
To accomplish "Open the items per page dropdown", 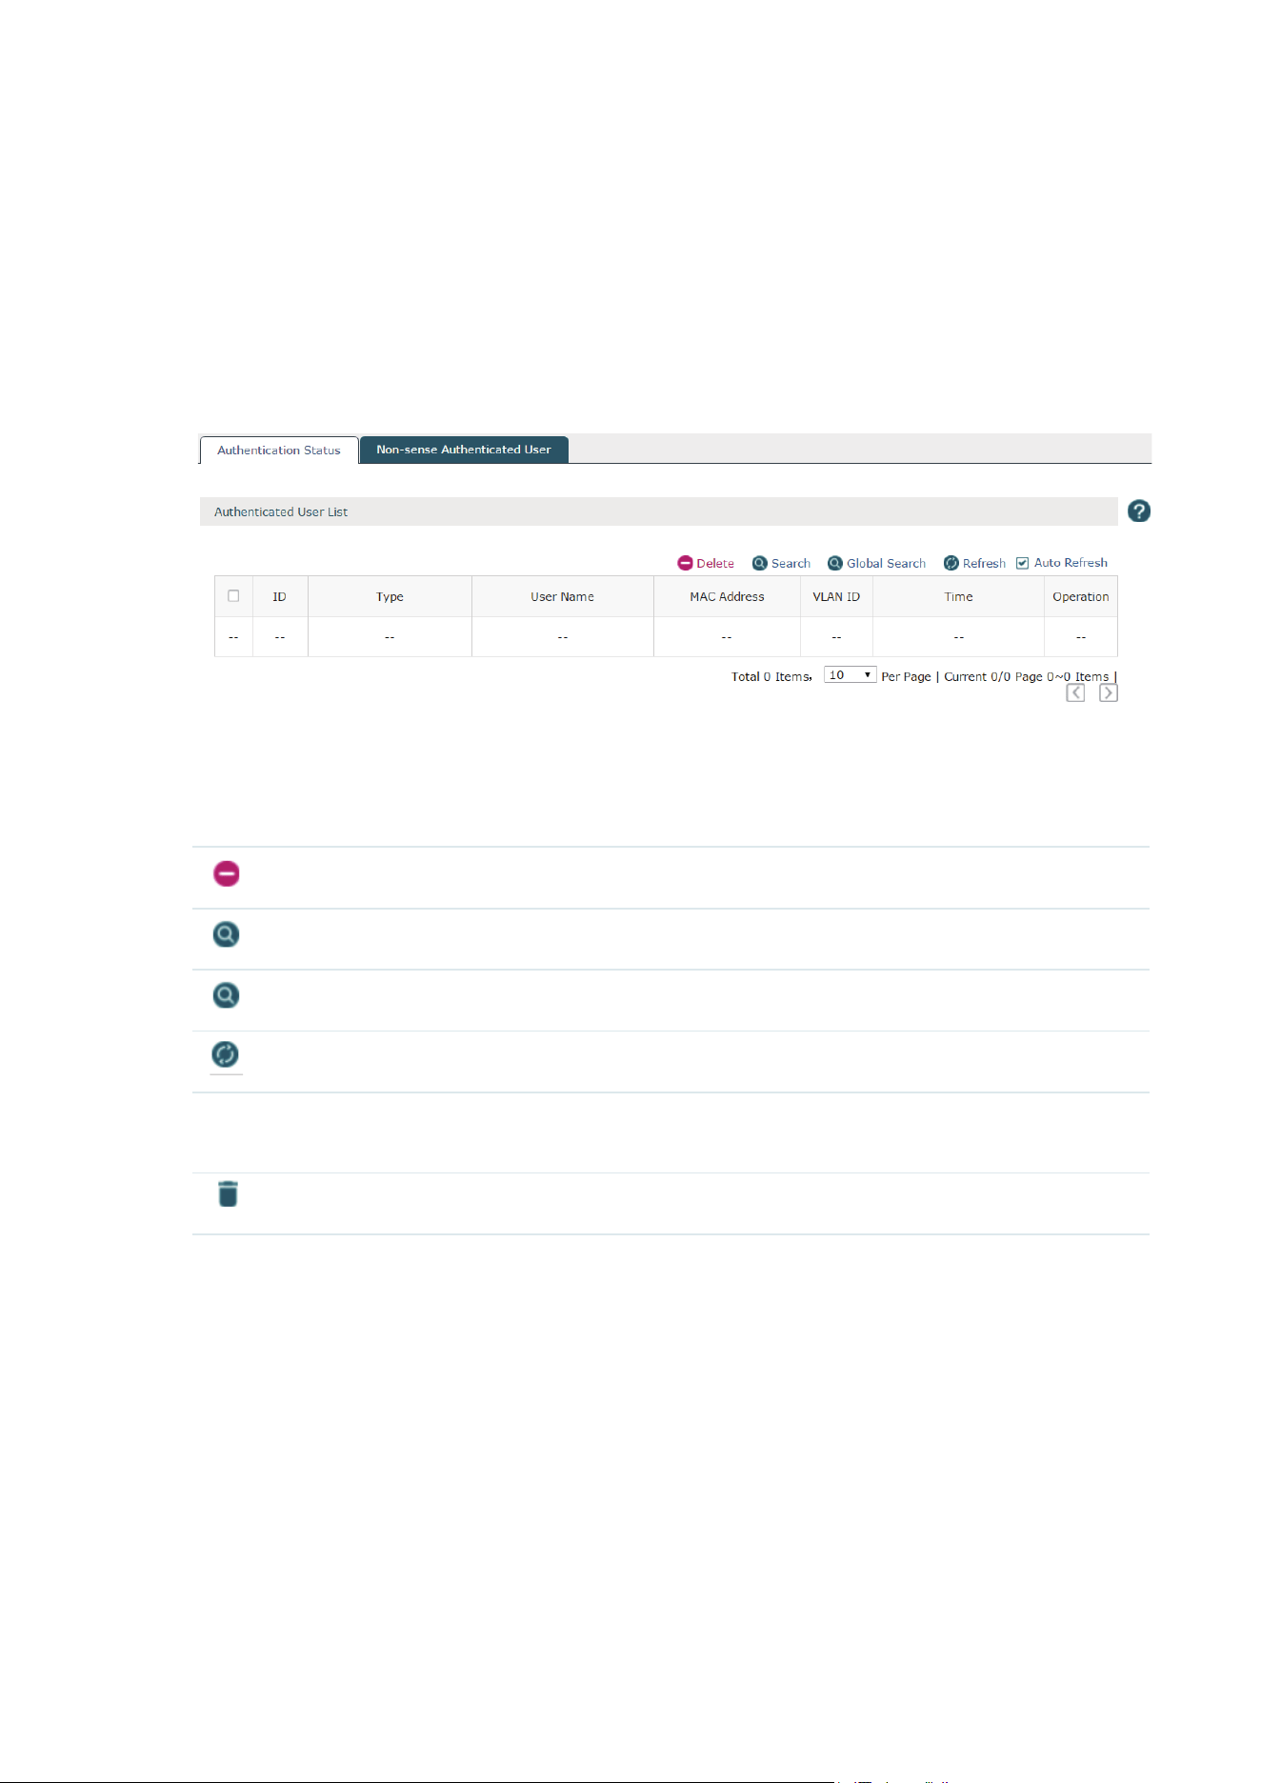I will 850,675.
